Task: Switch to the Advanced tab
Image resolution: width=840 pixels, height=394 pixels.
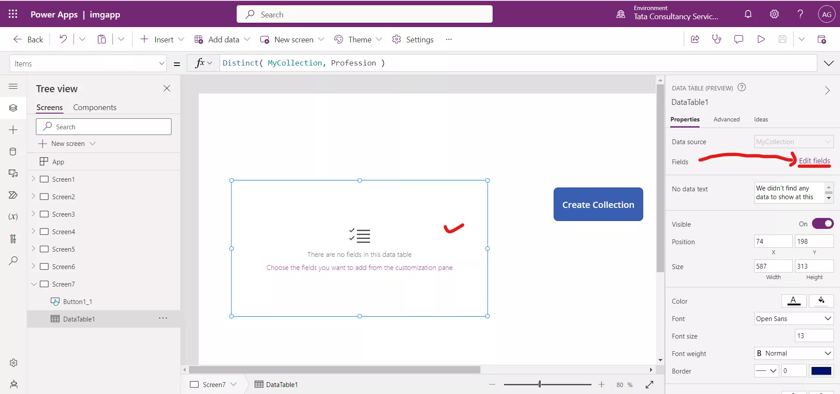Action: [726, 119]
